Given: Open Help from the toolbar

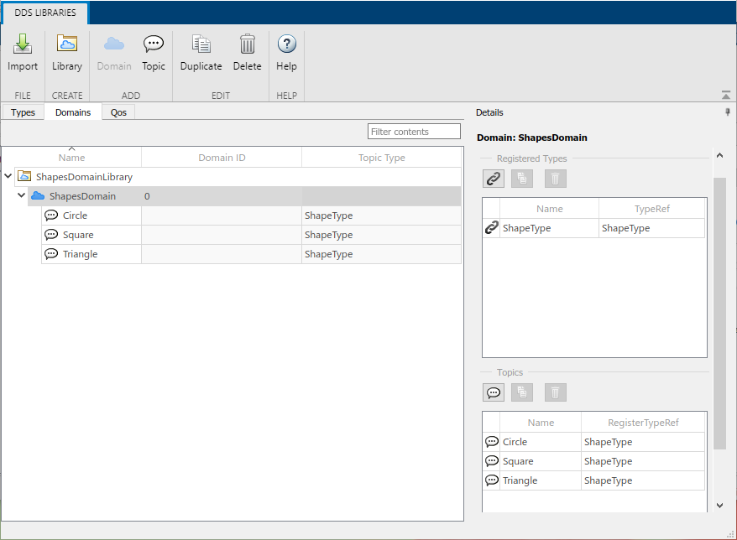Looking at the screenshot, I should [286, 52].
